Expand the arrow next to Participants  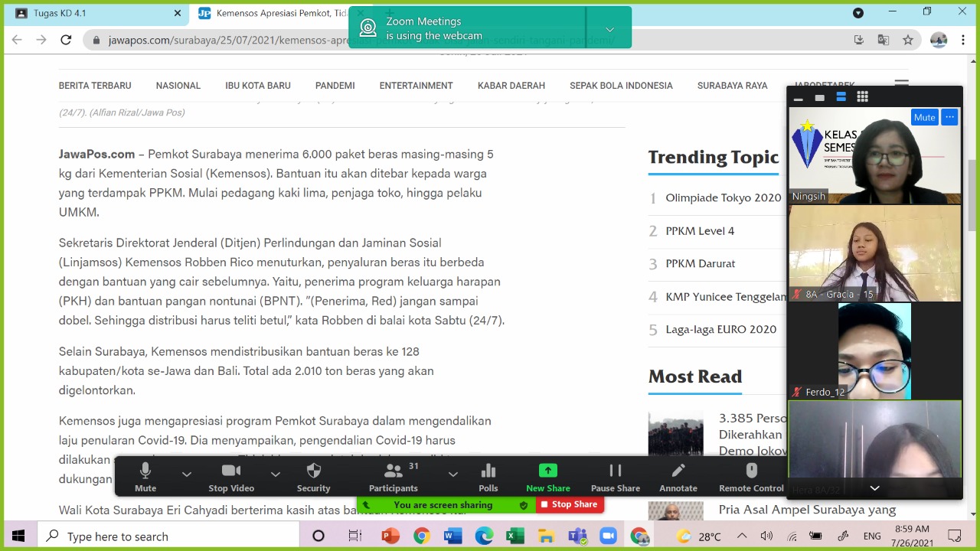click(x=452, y=474)
